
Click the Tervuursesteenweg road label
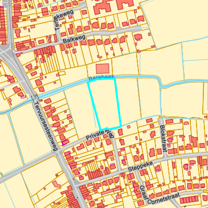[x=46, y=126]
